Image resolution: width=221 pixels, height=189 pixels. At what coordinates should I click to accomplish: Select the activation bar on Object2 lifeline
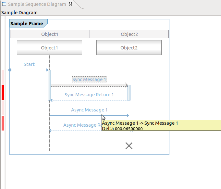[x=129, y=92]
